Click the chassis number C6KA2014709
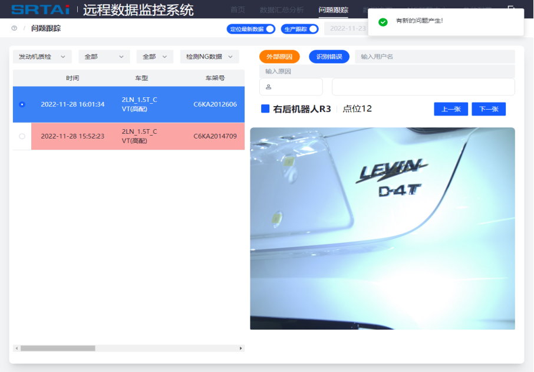 [215, 136]
